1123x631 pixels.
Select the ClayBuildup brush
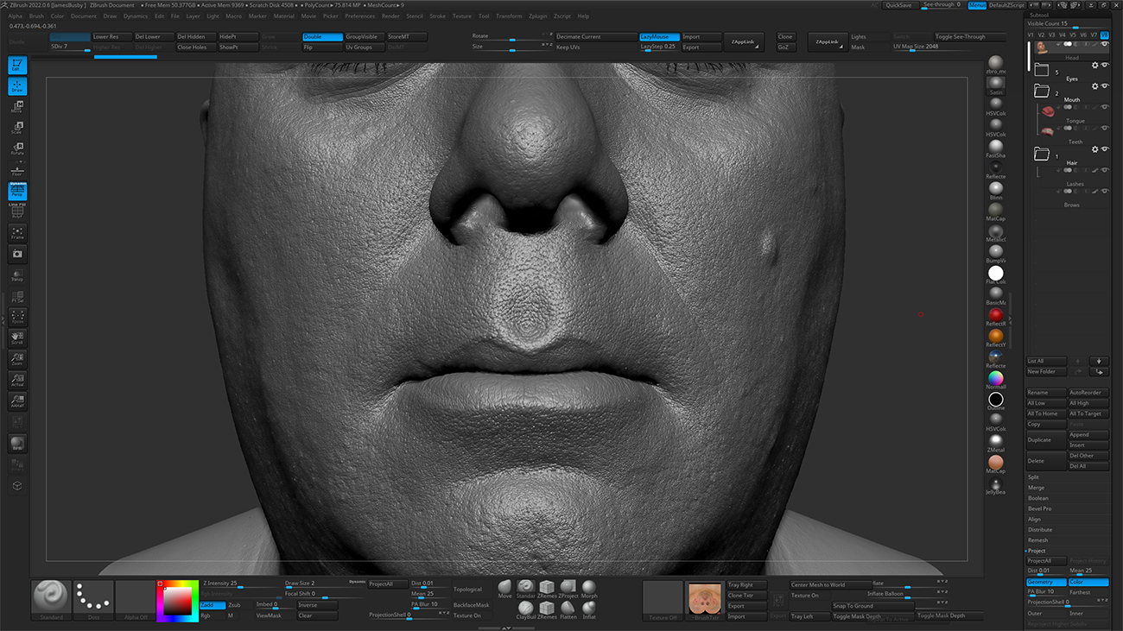[526, 608]
